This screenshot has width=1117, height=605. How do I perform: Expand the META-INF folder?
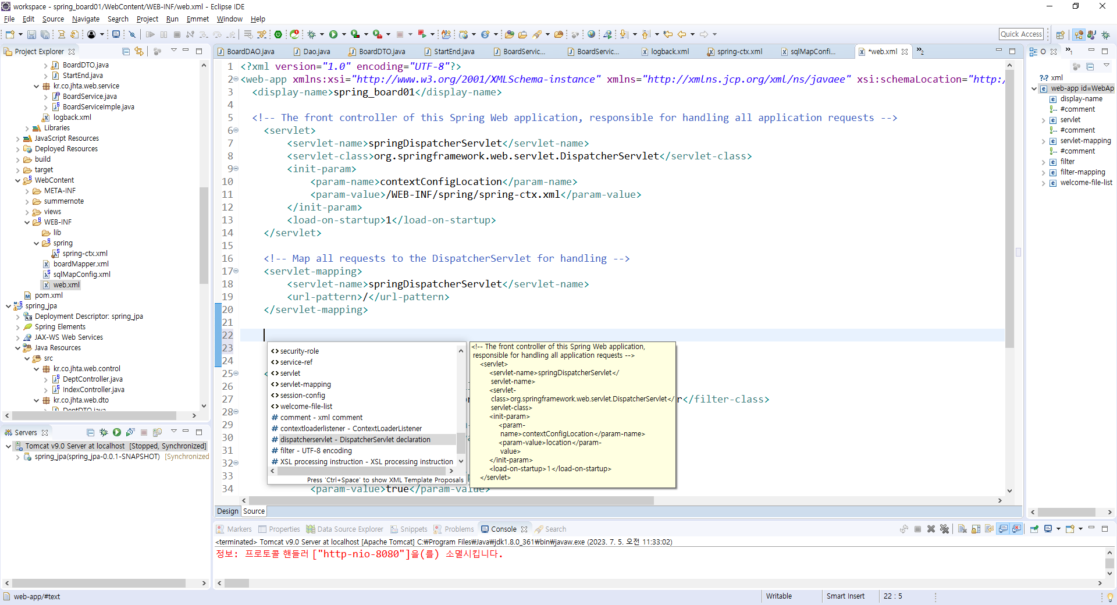[28, 190]
